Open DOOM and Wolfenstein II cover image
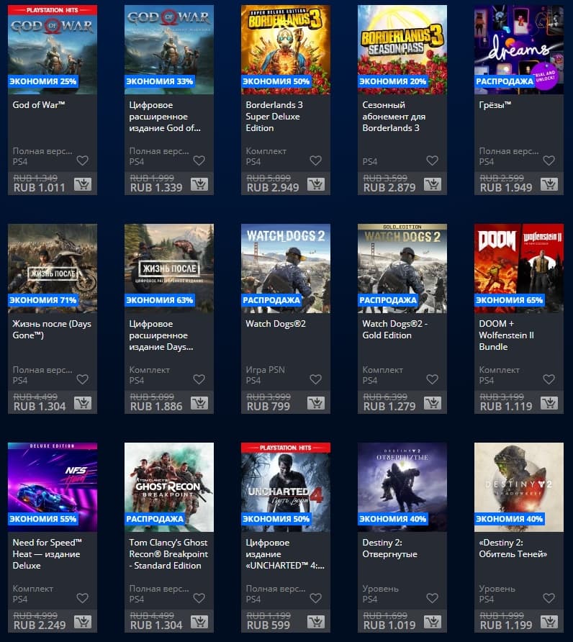Screen dimensions: 573x642 (x=519, y=268)
